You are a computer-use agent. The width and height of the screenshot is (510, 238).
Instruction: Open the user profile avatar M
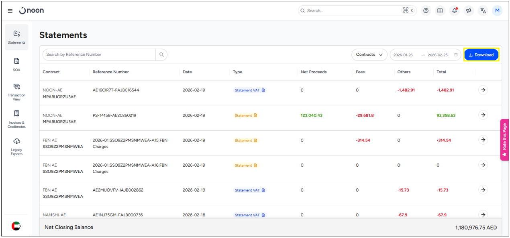tap(497, 11)
